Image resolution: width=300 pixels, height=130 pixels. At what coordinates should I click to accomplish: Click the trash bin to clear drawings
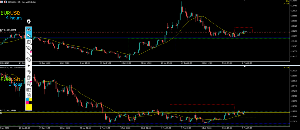[29, 77]
